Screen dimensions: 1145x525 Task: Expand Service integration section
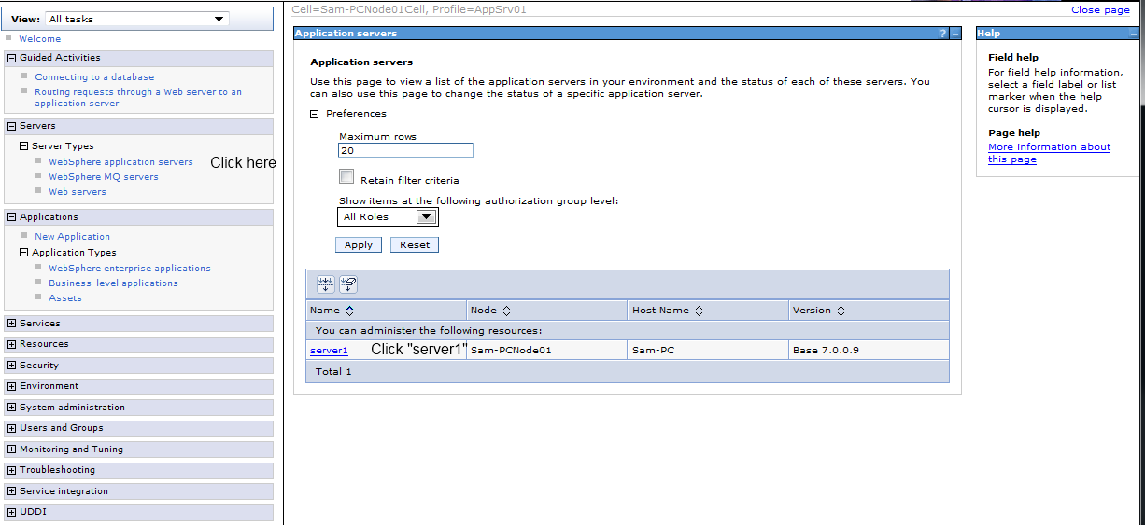(x=12, y=491)
